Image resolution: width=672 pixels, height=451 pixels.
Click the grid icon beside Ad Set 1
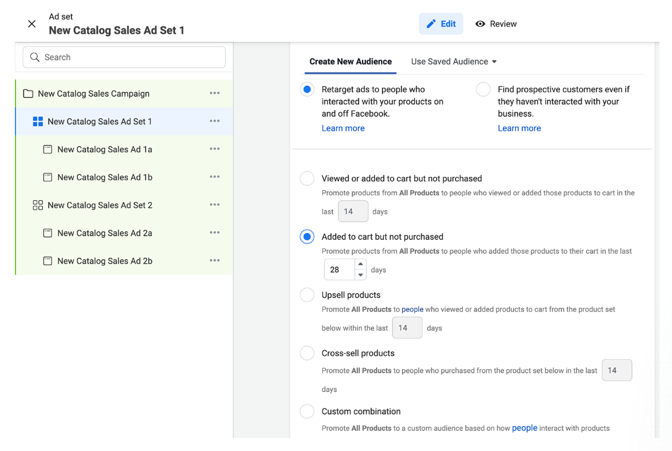pos(38,121)
